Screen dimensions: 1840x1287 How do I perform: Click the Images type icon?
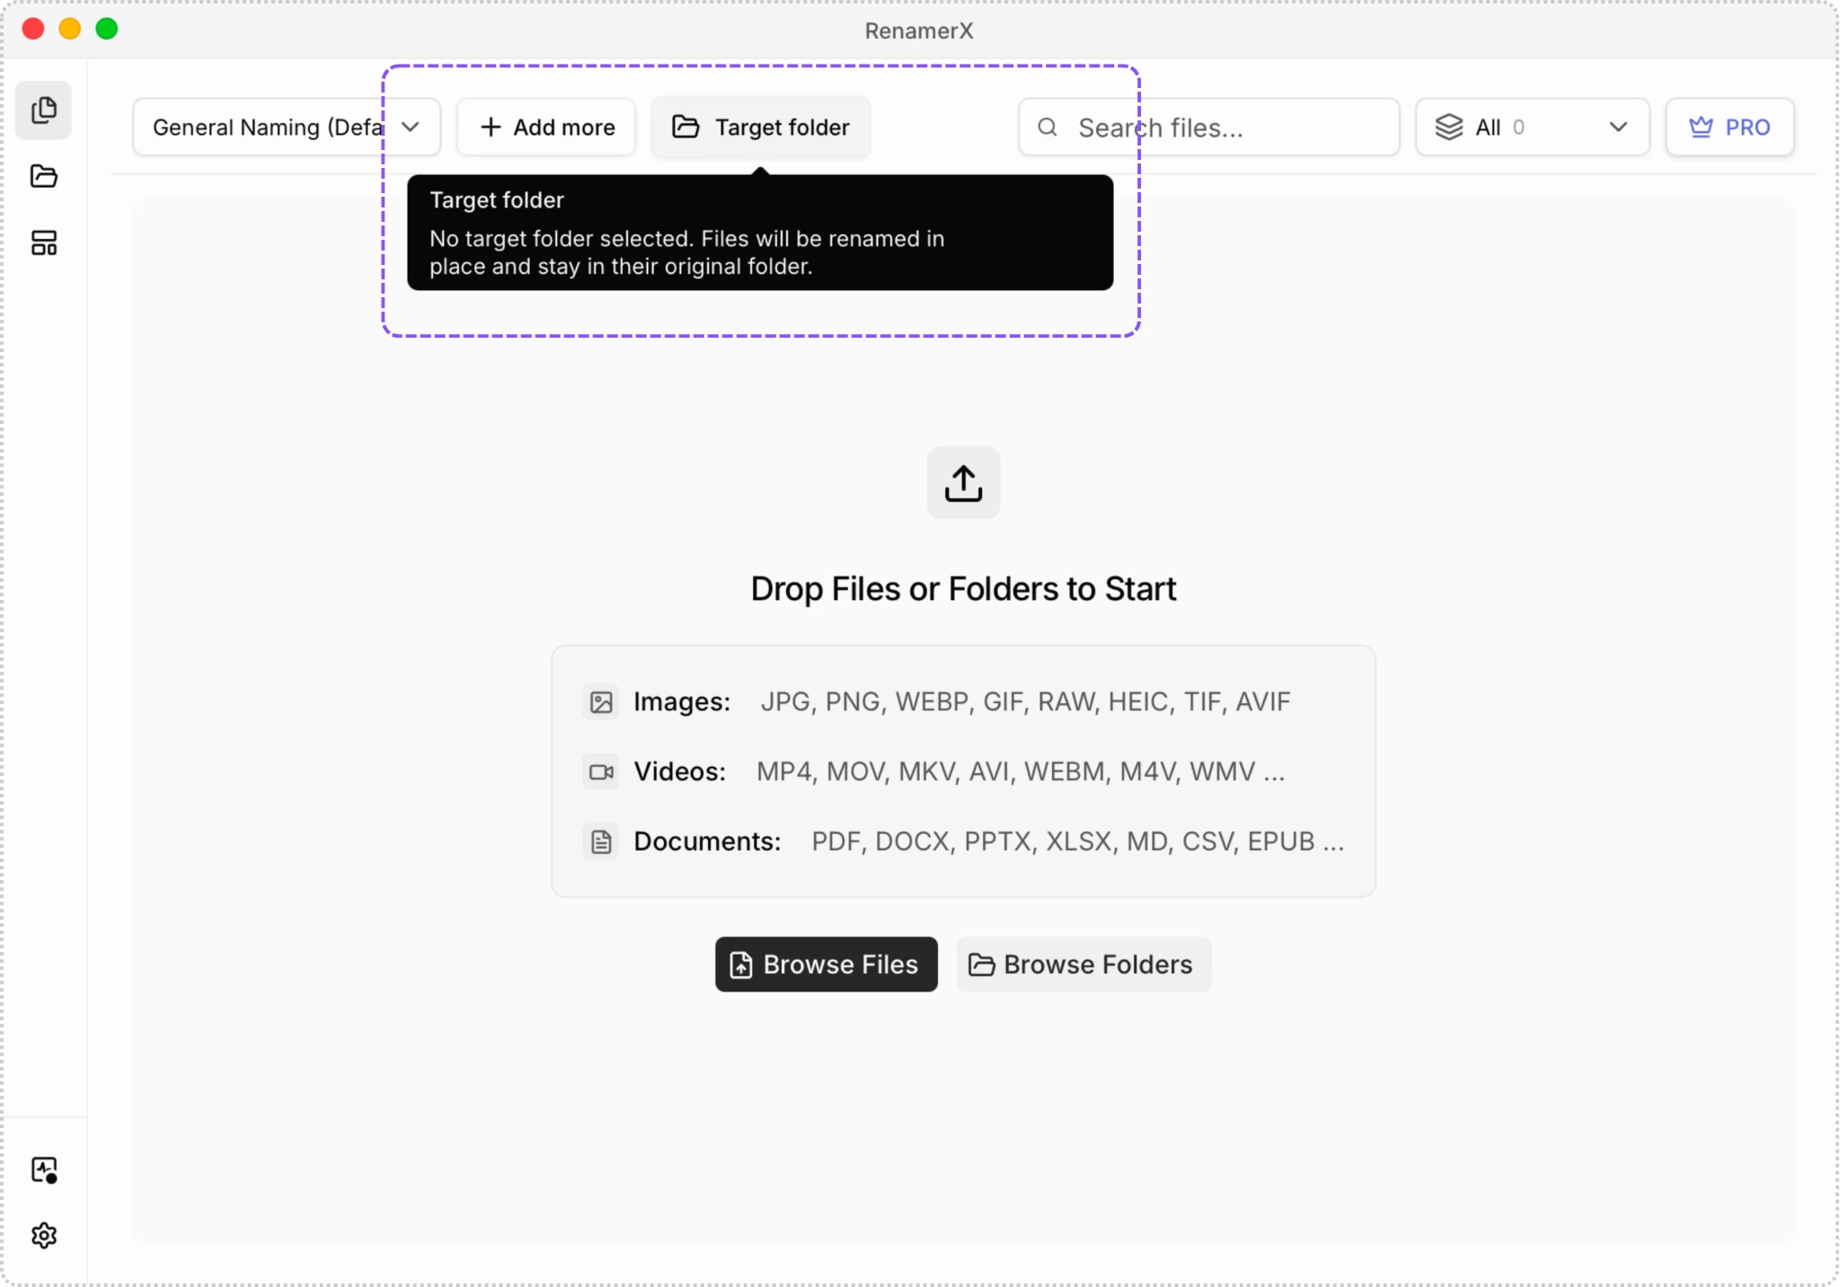click(x=601, y=701)
